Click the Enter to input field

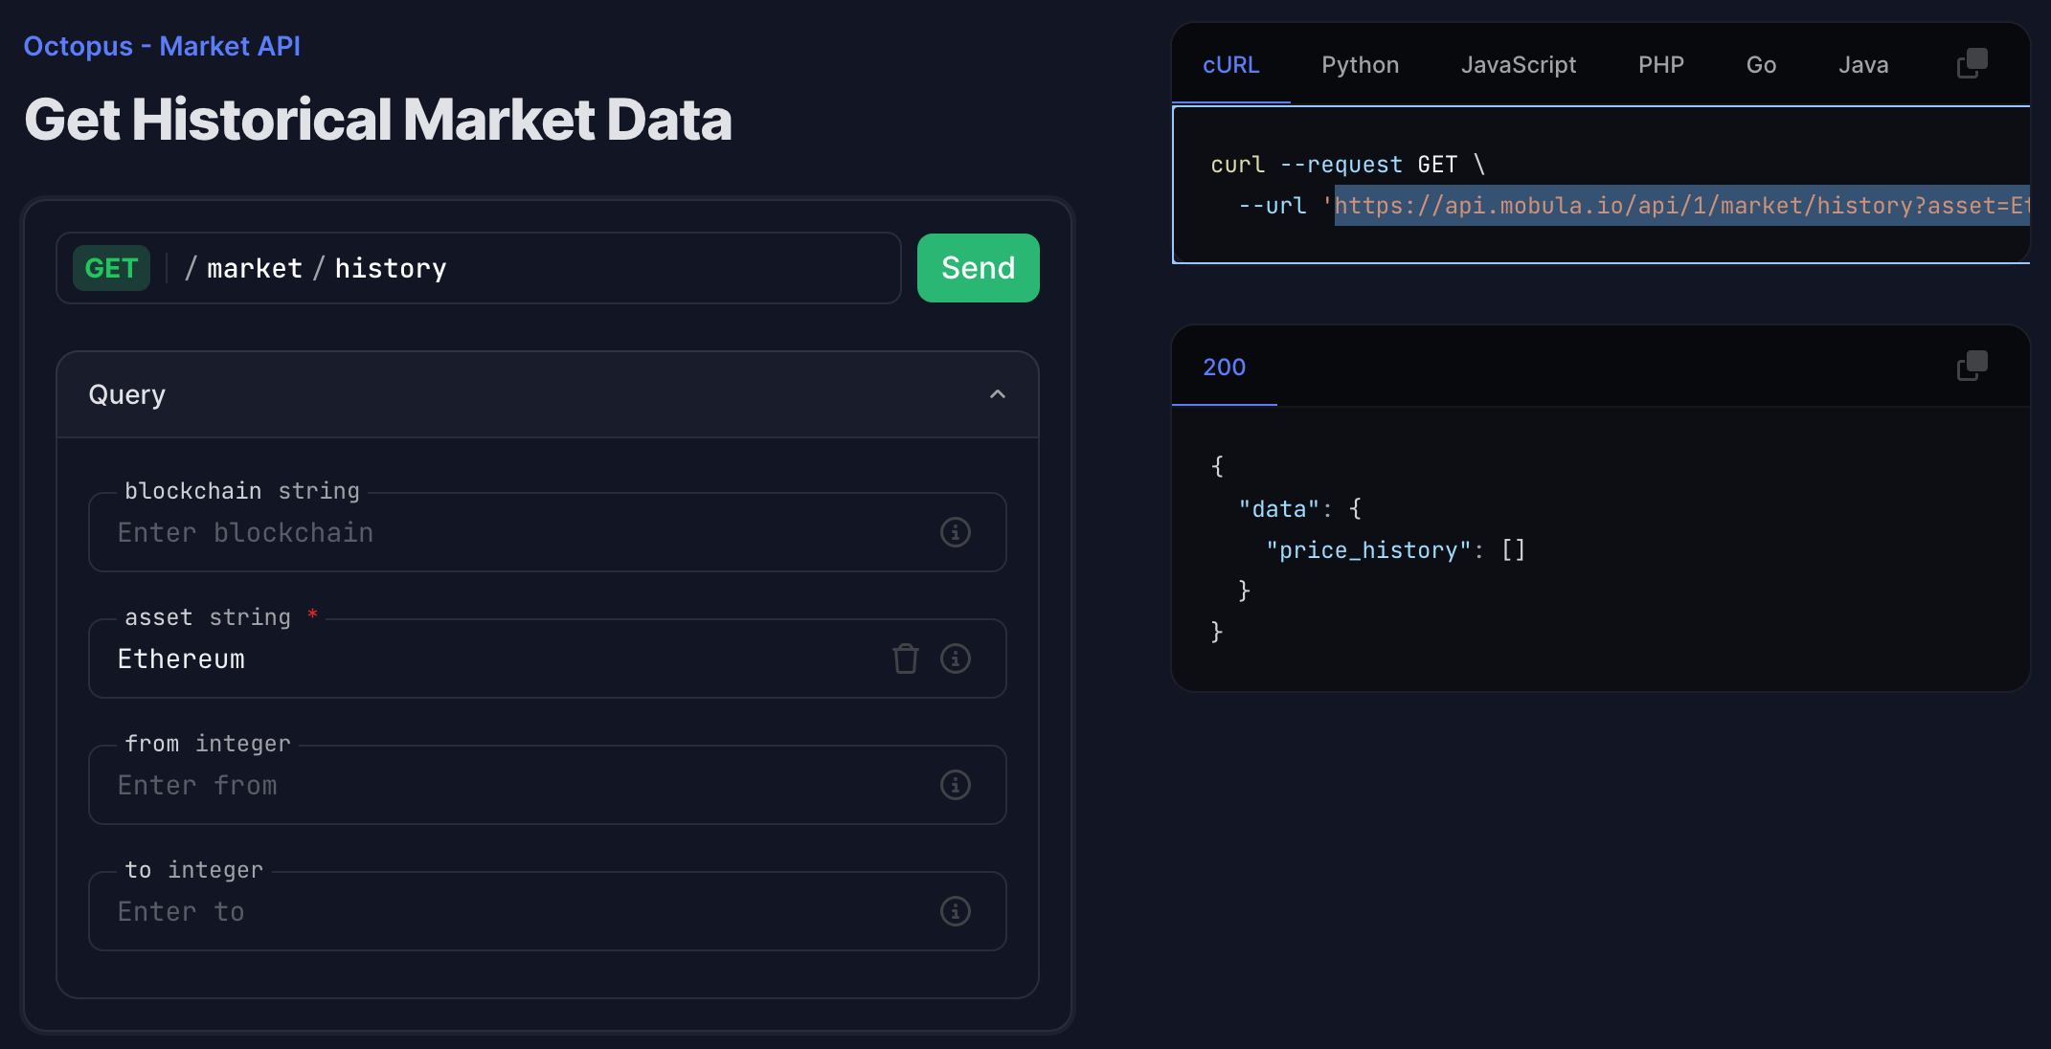tap(517, 912)
